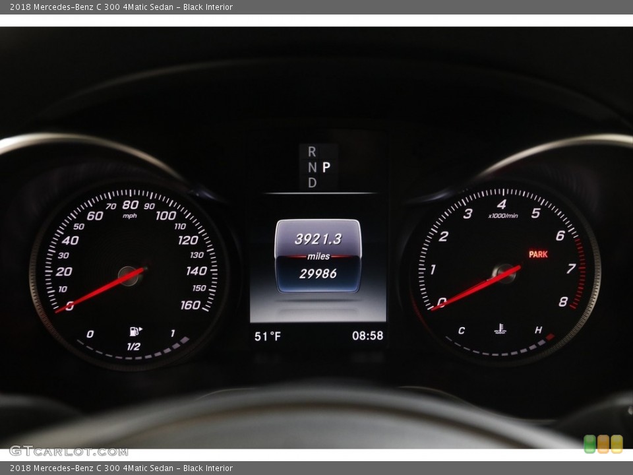Click the trip distance 3921.3

pyautogui.click(x=318, y=239)
